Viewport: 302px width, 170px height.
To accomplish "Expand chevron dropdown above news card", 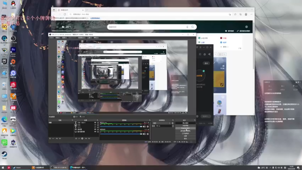I will click(x=215, y=54).
